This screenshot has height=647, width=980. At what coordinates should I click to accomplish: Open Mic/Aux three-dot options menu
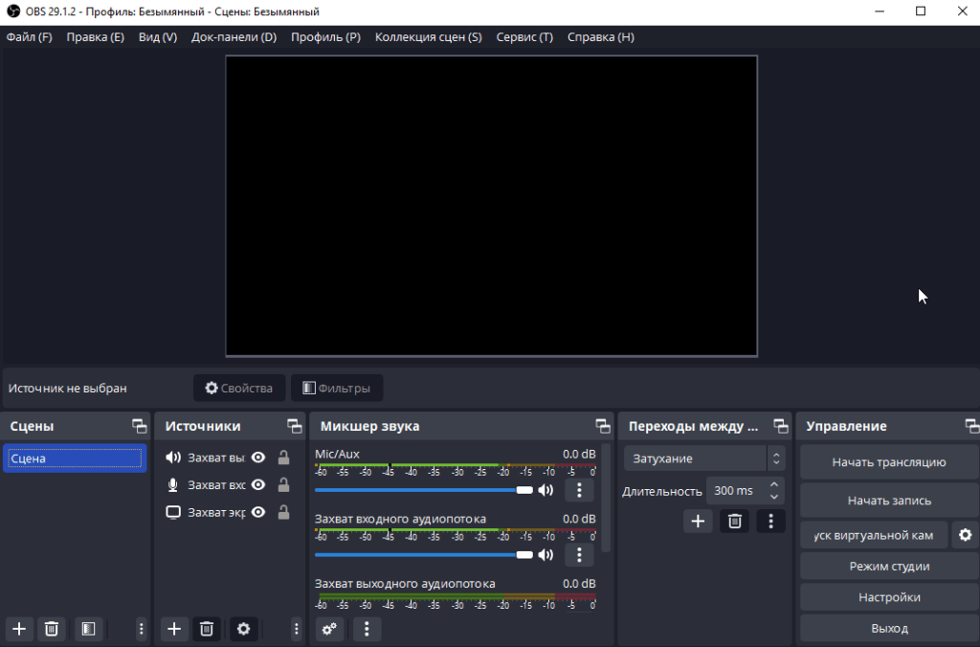(x=579, y=490)
